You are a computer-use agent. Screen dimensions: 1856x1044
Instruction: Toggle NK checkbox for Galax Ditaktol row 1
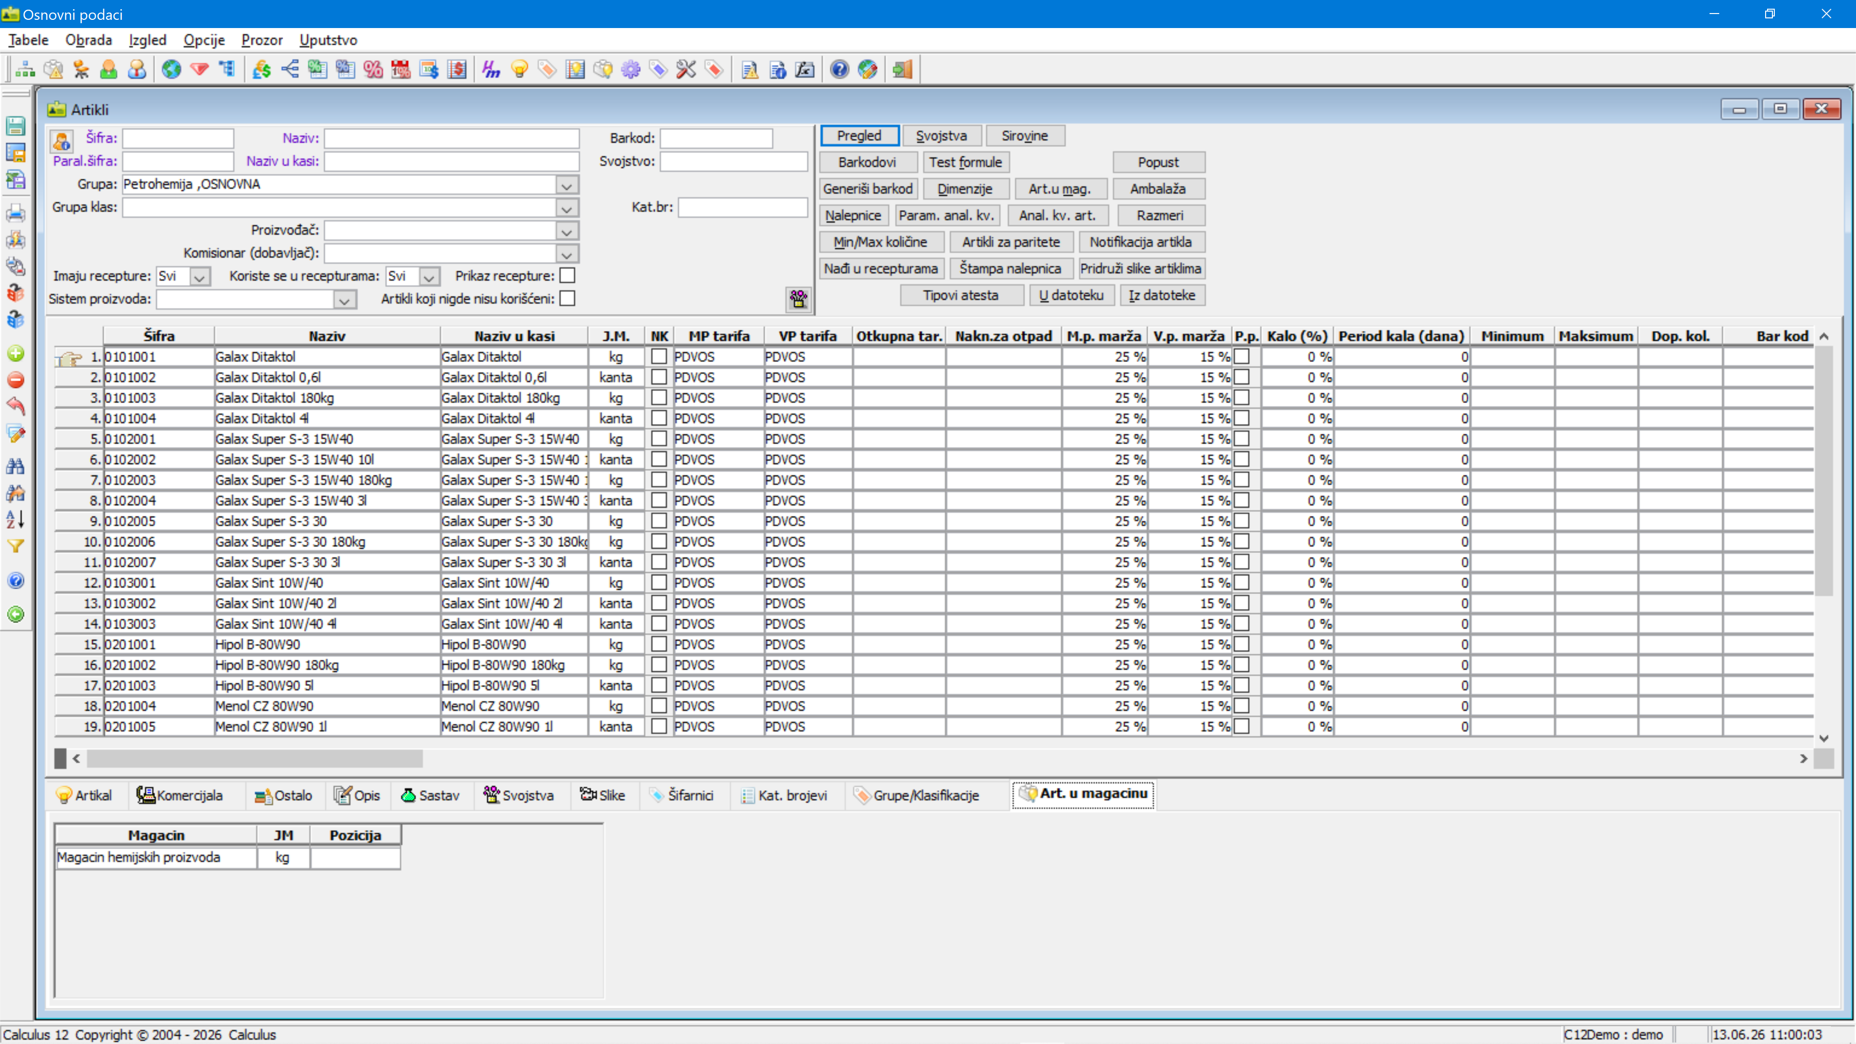click(x=658, y=357)
